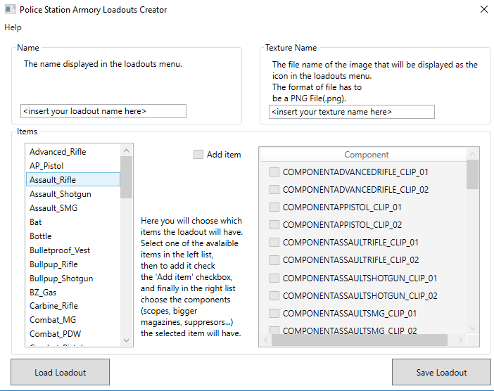
Task: Click Load Loadout button
Action: tap(60, 373)
